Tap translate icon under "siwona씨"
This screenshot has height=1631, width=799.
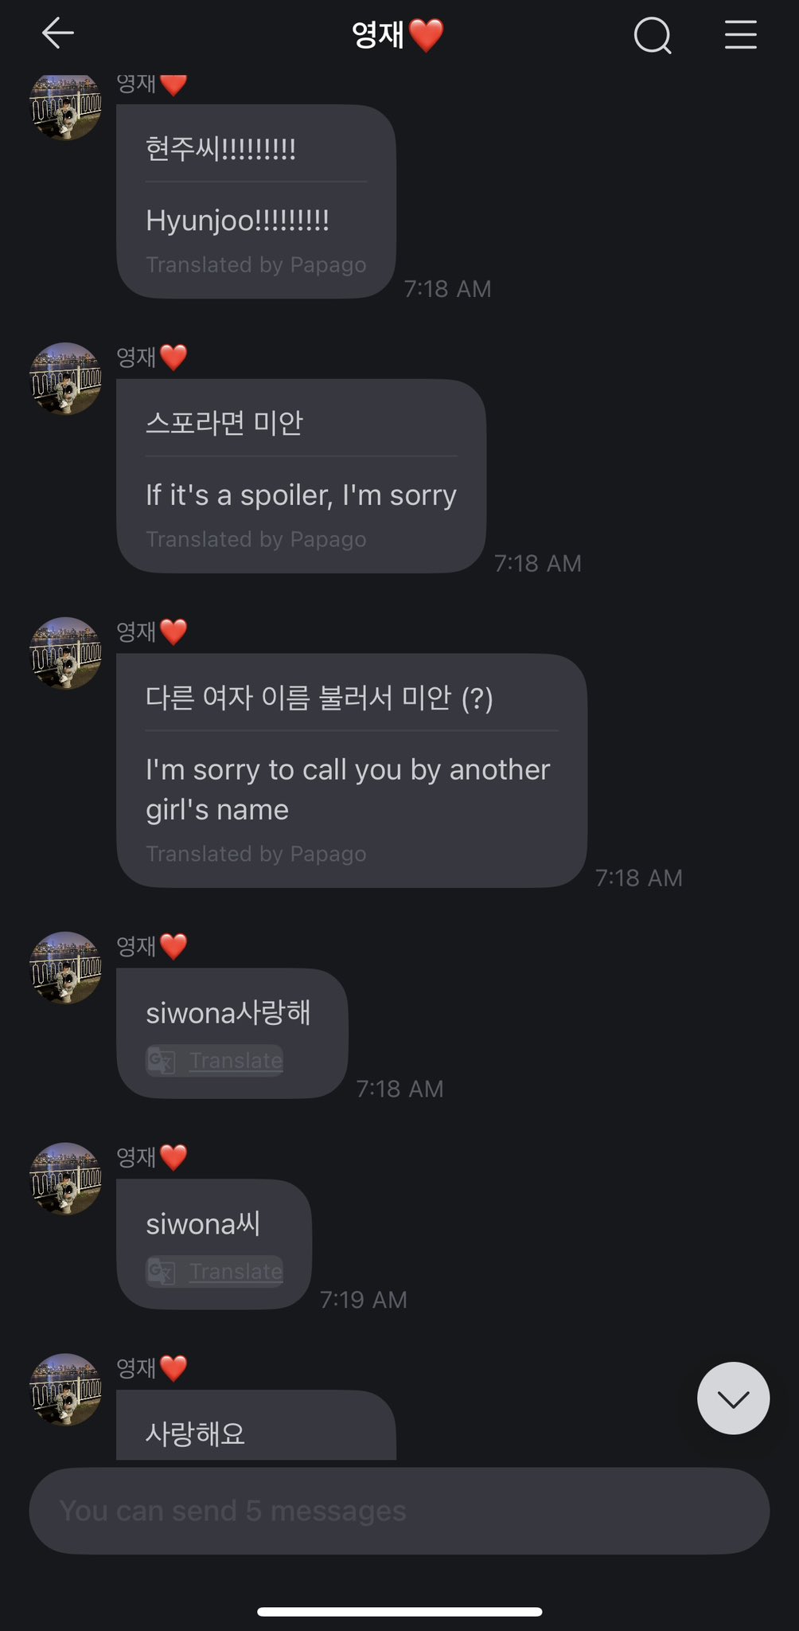162,1272
